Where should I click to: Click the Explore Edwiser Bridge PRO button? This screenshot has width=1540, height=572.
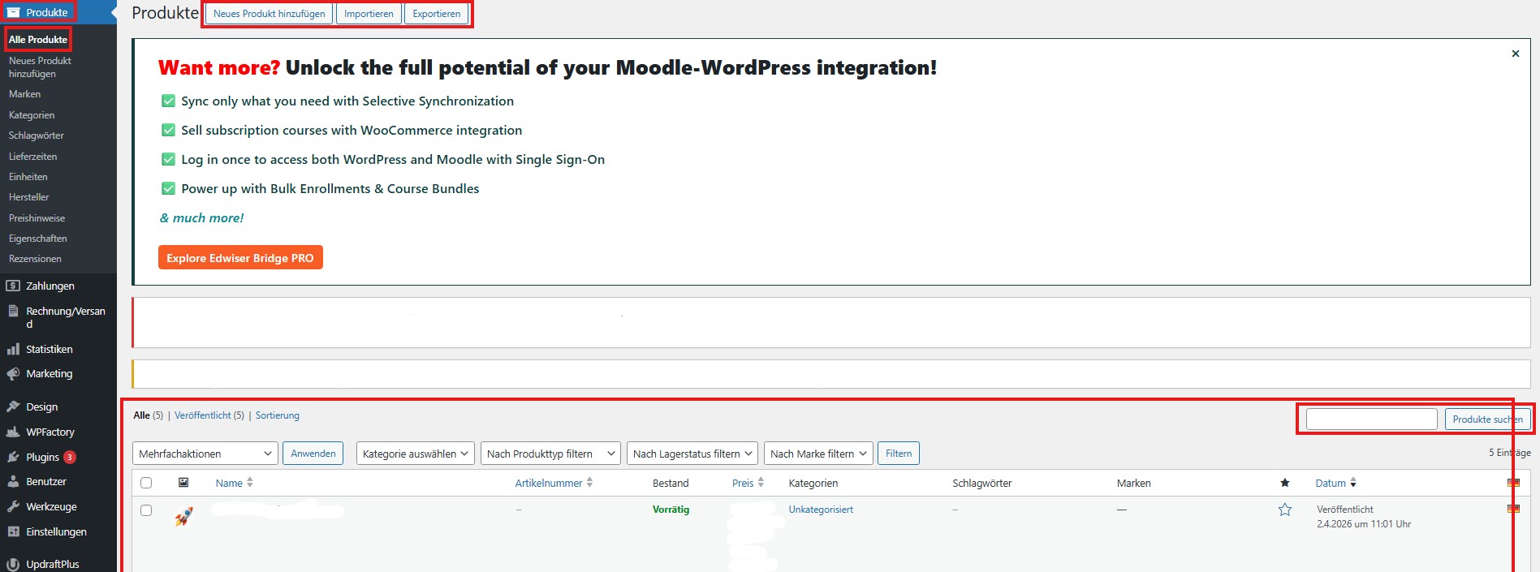pyautogui.click(x=240, y=257)
